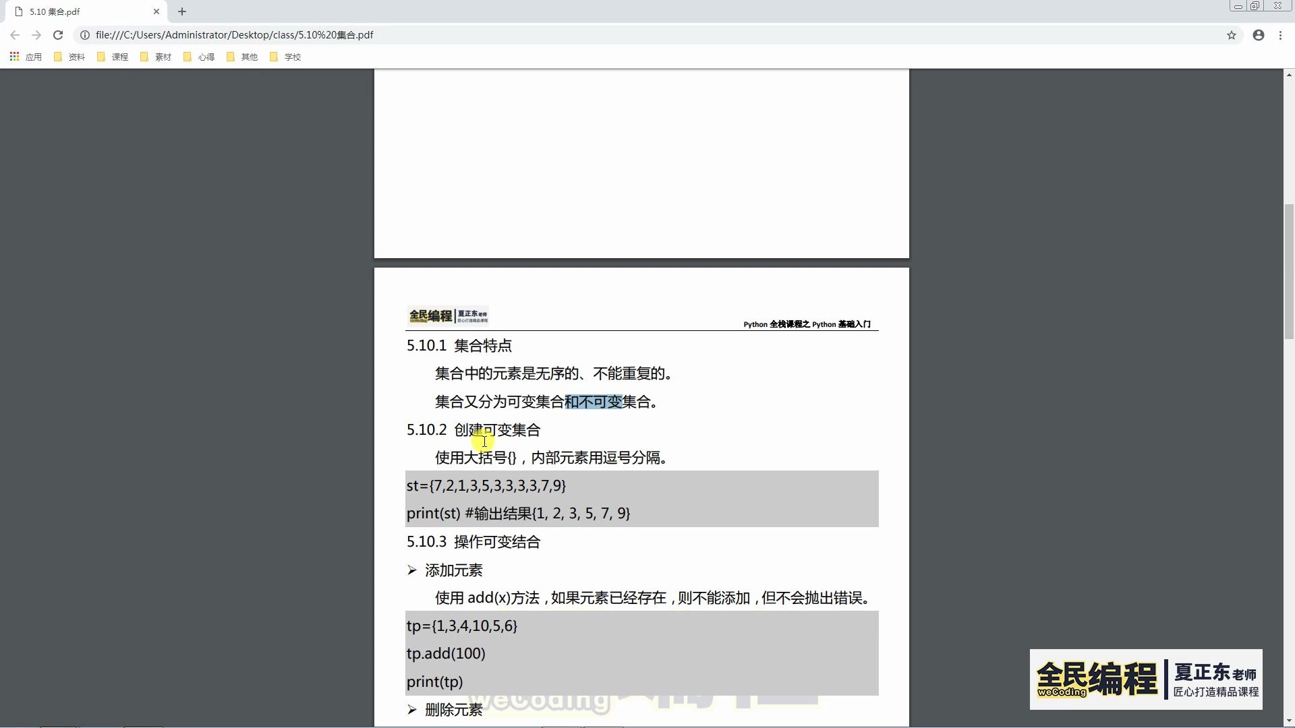Open the 应用 apps shortcut

click(26, 57)
